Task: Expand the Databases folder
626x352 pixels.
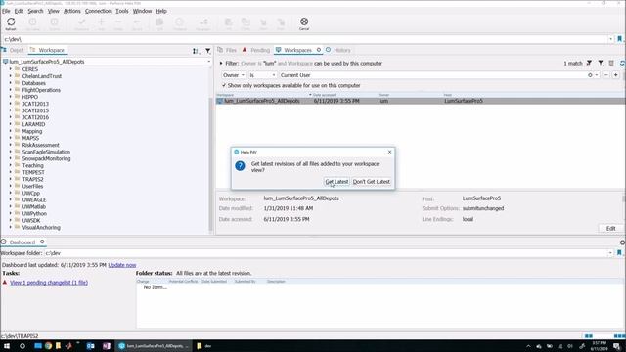Action: (11, 83)
